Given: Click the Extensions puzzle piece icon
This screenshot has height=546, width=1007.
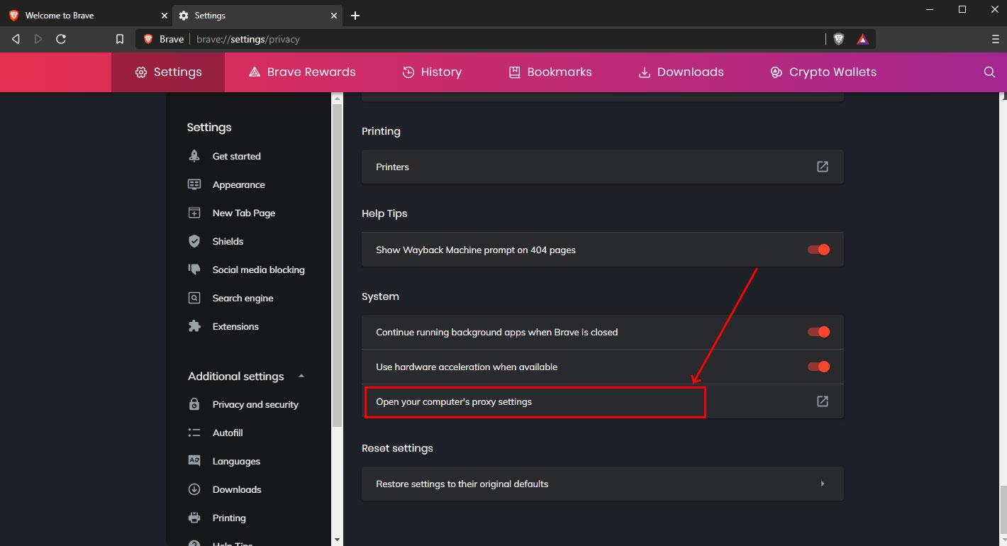Looking at the screenshot, I should [x=194, y=326].
